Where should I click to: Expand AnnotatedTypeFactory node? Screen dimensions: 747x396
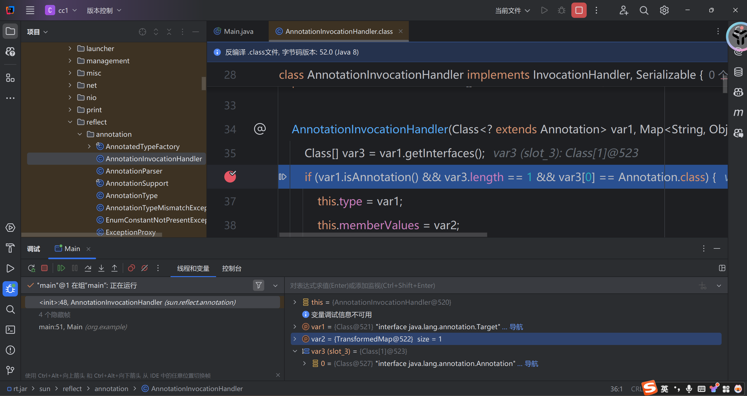[x=89, y=146]
